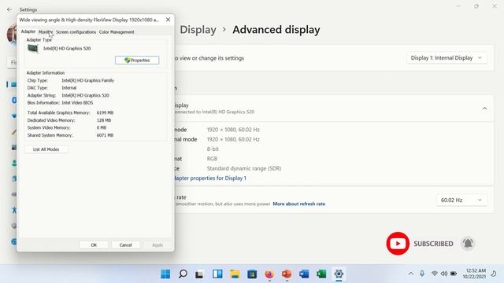Open PowerPoint from the taskbar

[x=287, y=274]
